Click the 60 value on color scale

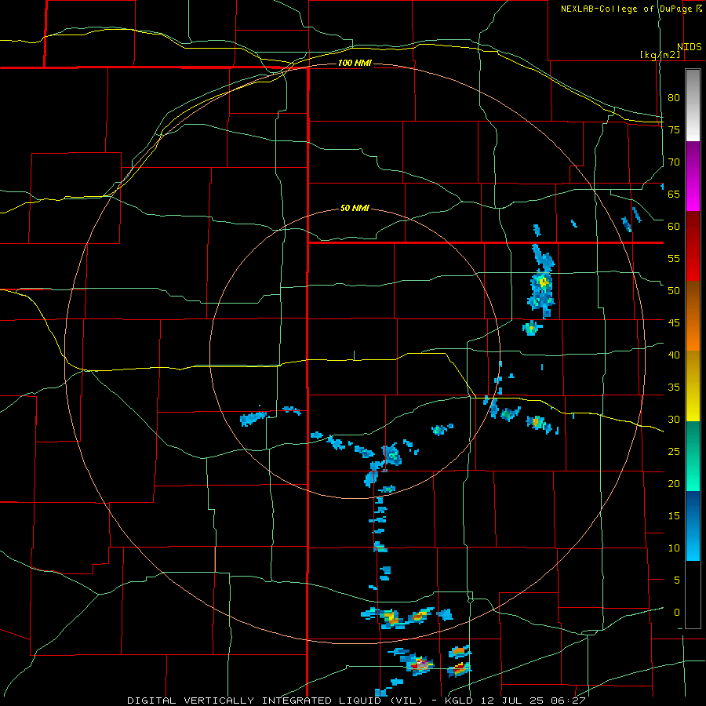674,227
